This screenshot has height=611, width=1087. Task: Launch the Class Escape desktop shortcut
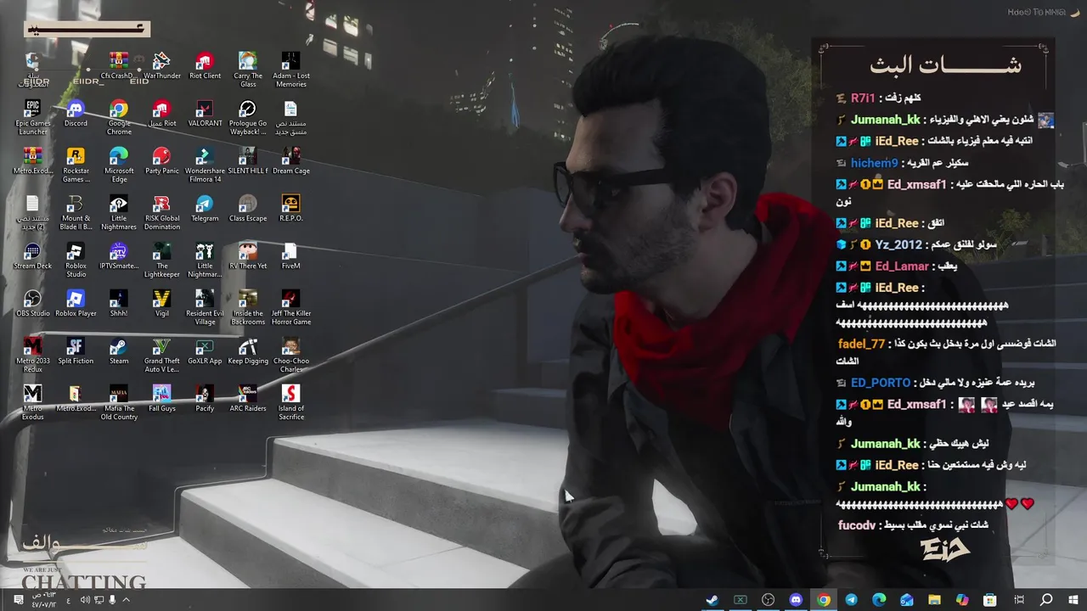pyautogui.click(x=248, y=209)
